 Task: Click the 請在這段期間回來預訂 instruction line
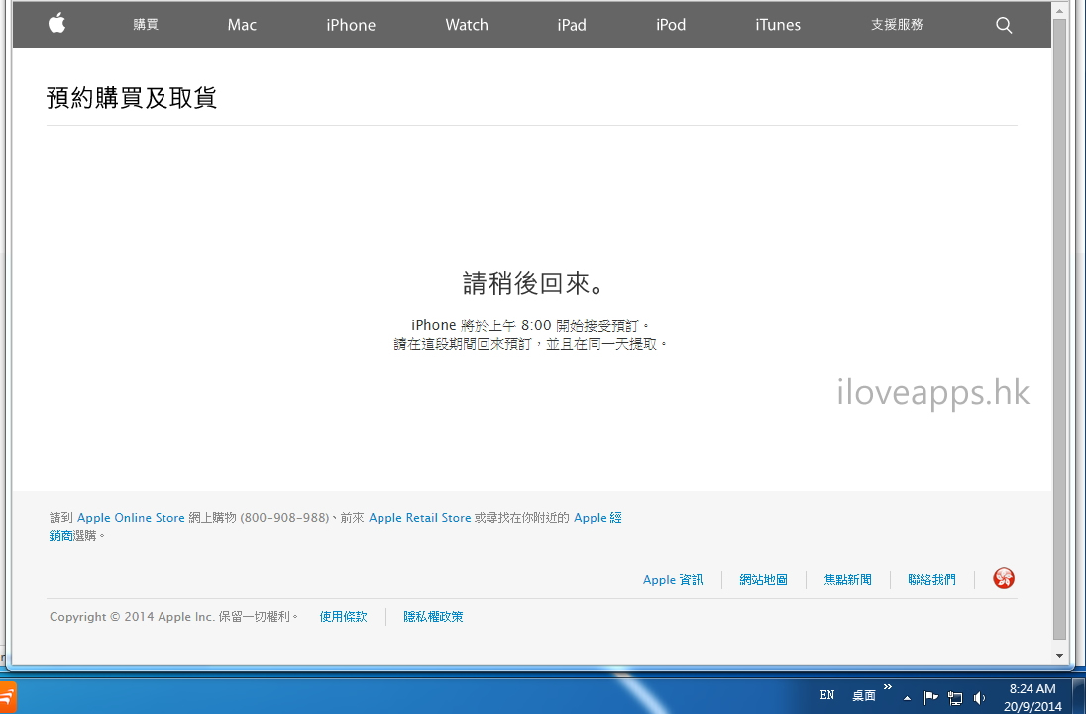coord(530,344)
